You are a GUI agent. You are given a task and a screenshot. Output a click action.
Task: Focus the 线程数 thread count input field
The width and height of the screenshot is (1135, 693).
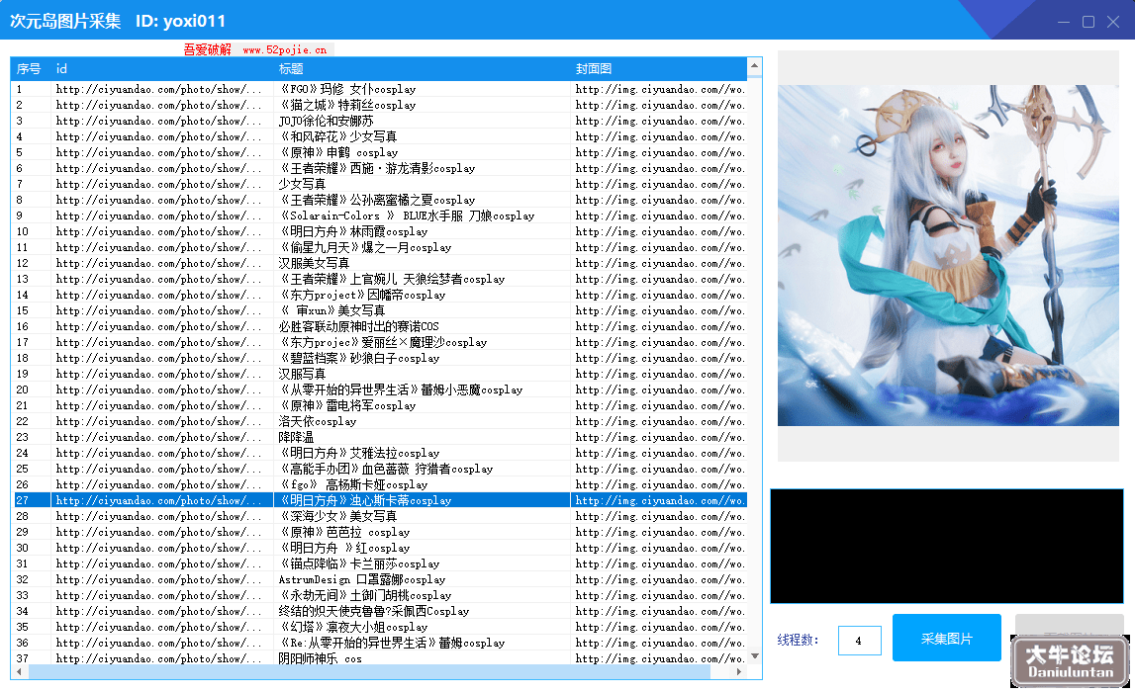click(x=859, y=641)
